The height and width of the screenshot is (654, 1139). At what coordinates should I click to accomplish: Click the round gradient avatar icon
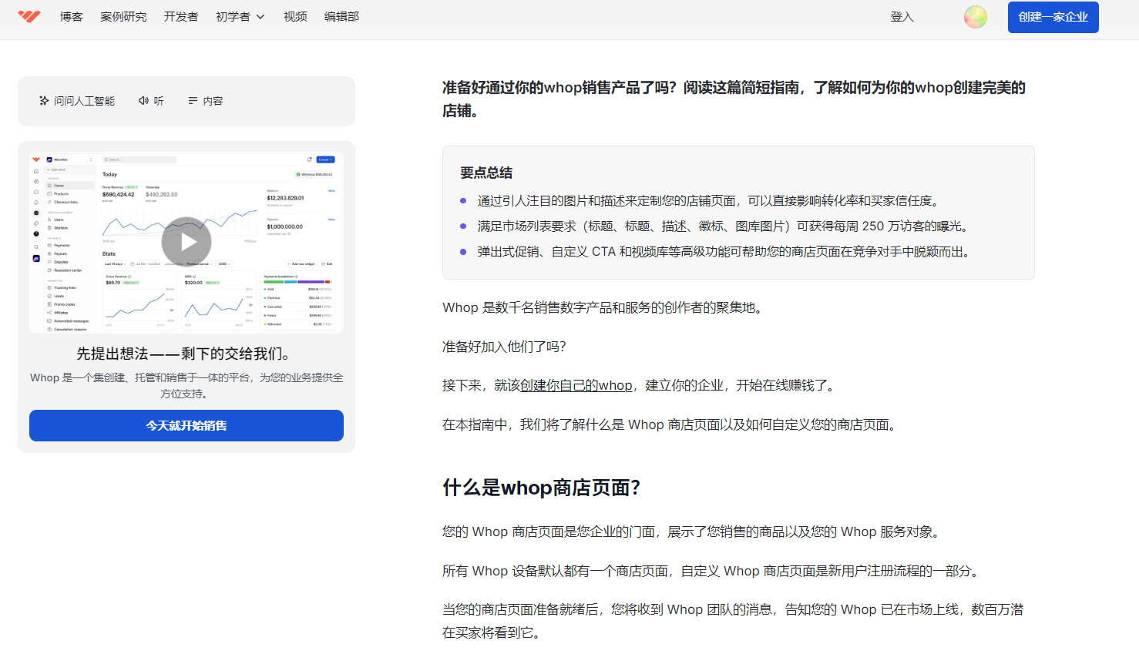pyautogui.click(x=976, y=17)
